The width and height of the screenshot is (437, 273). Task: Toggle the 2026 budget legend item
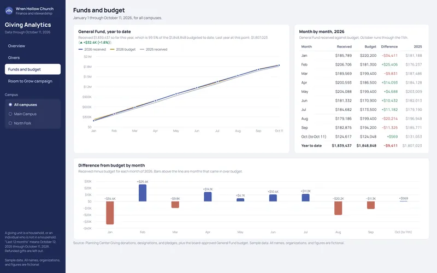pyautogui.click(x=123, y=50)
